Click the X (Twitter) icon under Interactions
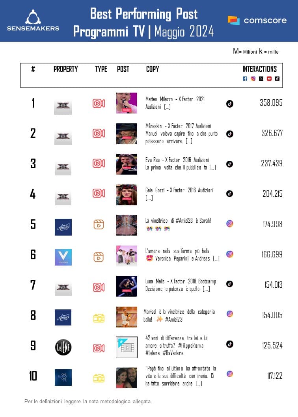 pos(261,79)
